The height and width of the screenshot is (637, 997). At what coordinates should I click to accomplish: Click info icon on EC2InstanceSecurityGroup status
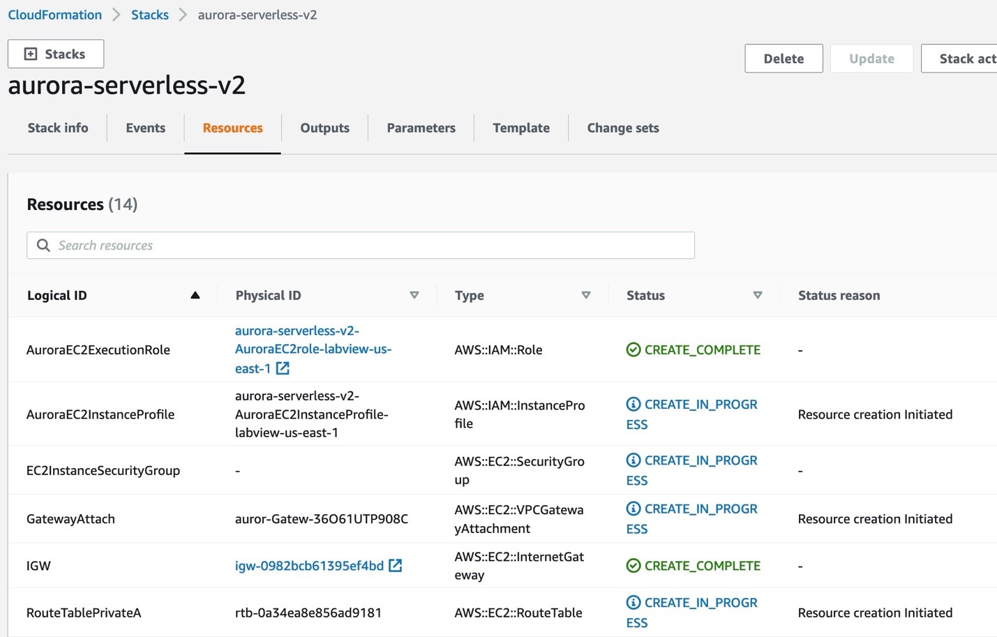click(x=634, y=460)
